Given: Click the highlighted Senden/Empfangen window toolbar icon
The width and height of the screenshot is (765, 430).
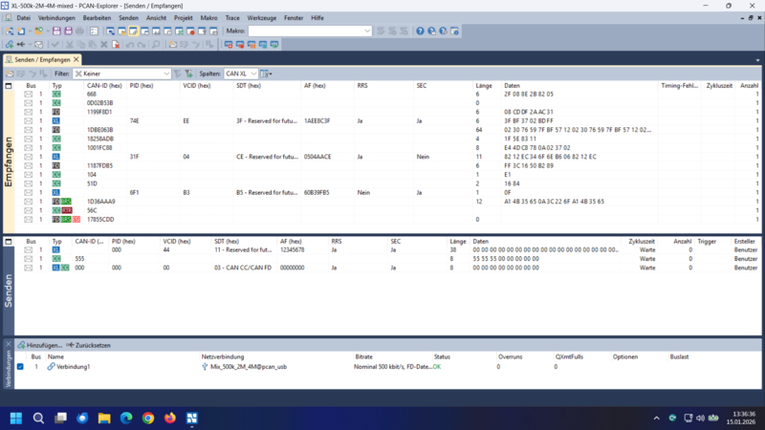Looking at the screenshot, I should pos(133,32).
